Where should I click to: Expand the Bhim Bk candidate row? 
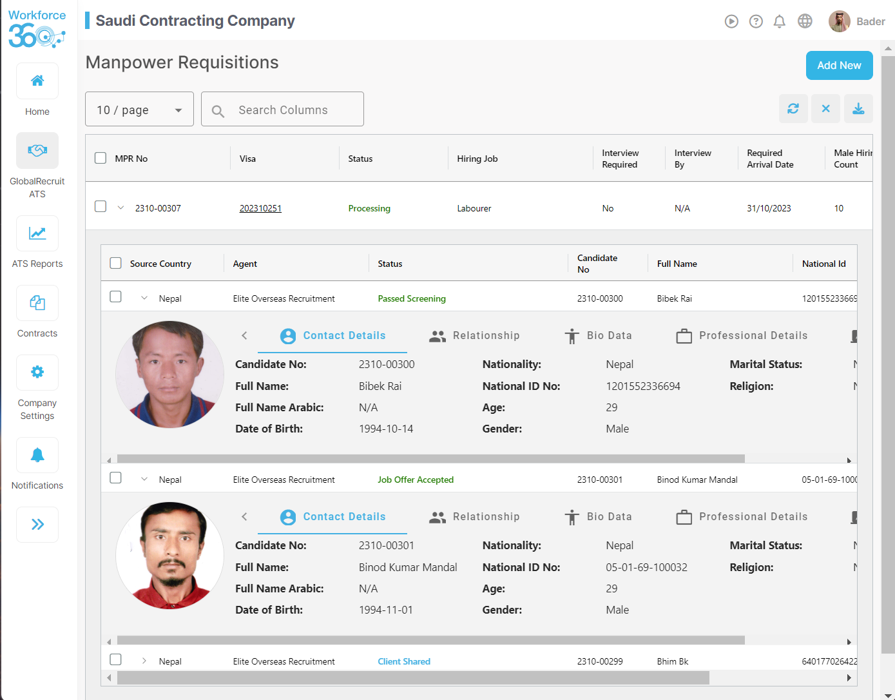tap(144, 660)
